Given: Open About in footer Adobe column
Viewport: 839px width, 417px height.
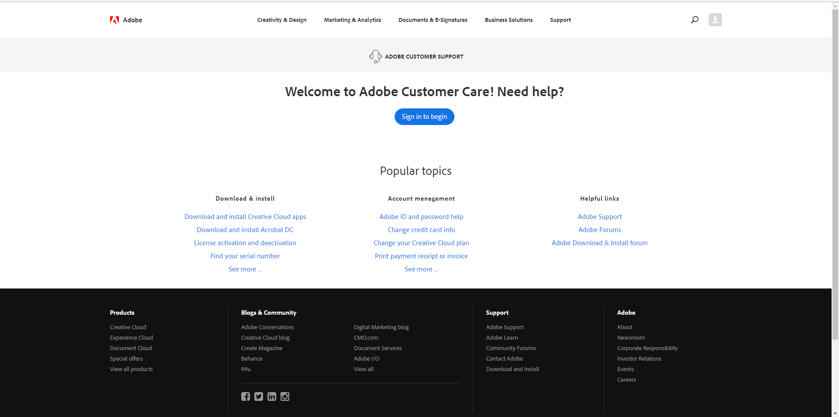Looking at the screenshot, I should coord(625,327).
